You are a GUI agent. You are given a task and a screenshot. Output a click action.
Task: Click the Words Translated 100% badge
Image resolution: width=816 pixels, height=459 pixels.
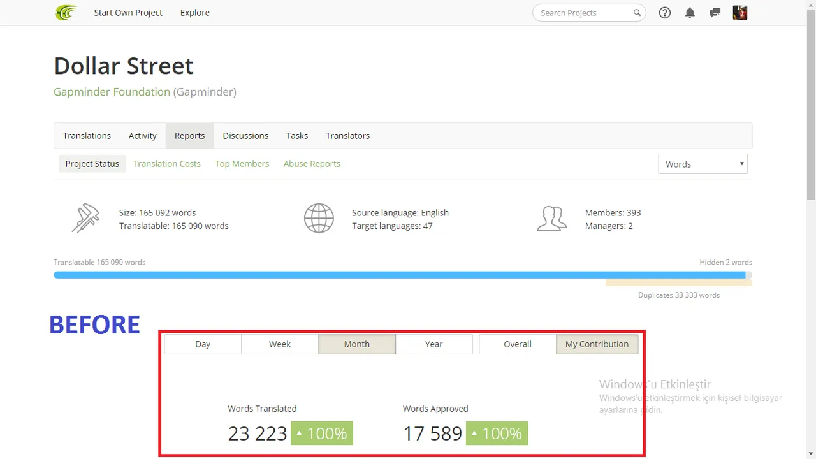click(x=322, y=433)
